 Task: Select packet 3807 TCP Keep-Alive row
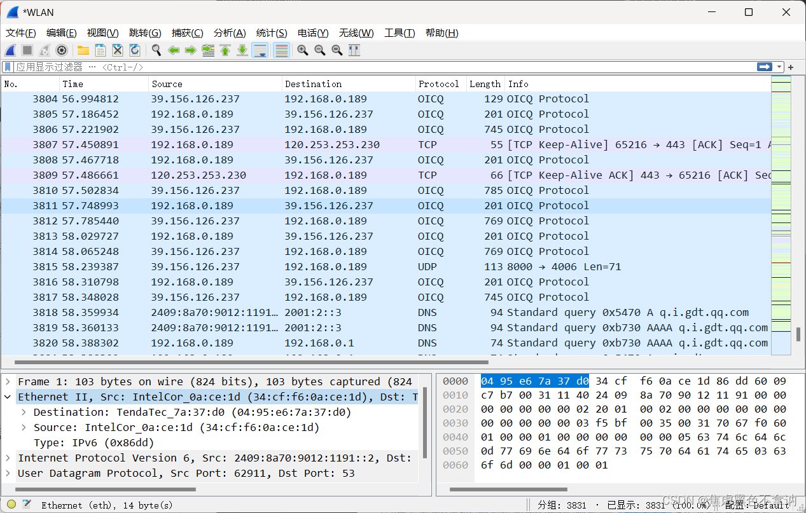(x=386, y=145)
